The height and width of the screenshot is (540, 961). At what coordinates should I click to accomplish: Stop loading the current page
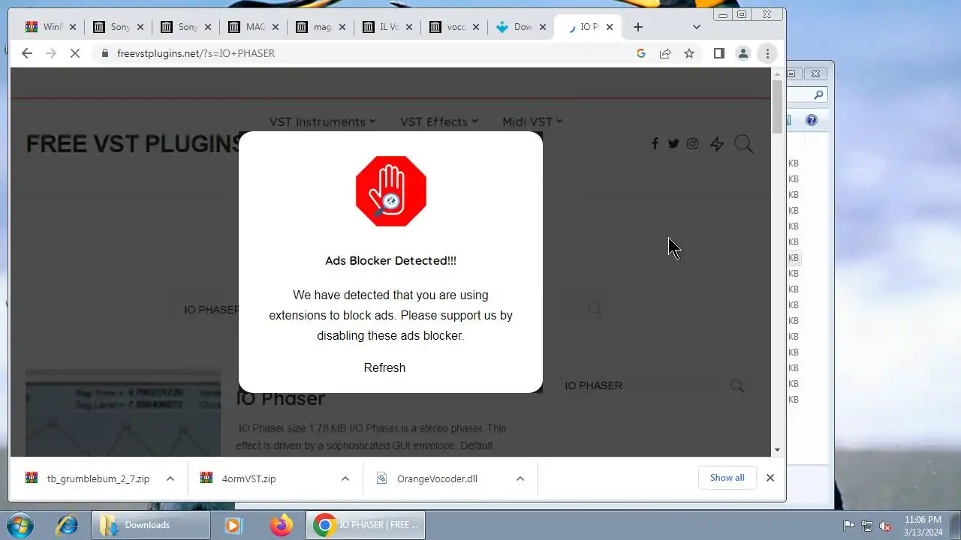click(75, 53)
